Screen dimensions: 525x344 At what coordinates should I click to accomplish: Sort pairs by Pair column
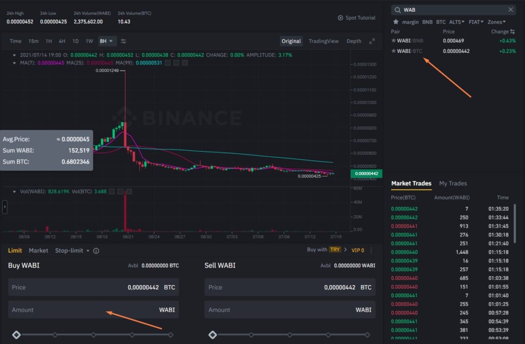(395, 31)
